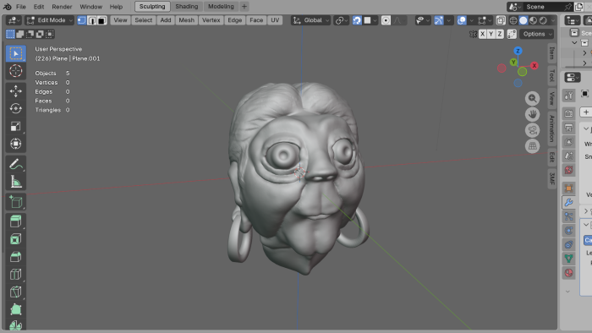The height and width of the screenshot is (333, 592).
Task: Open the Mesh menu
Action: click(187, 20)
